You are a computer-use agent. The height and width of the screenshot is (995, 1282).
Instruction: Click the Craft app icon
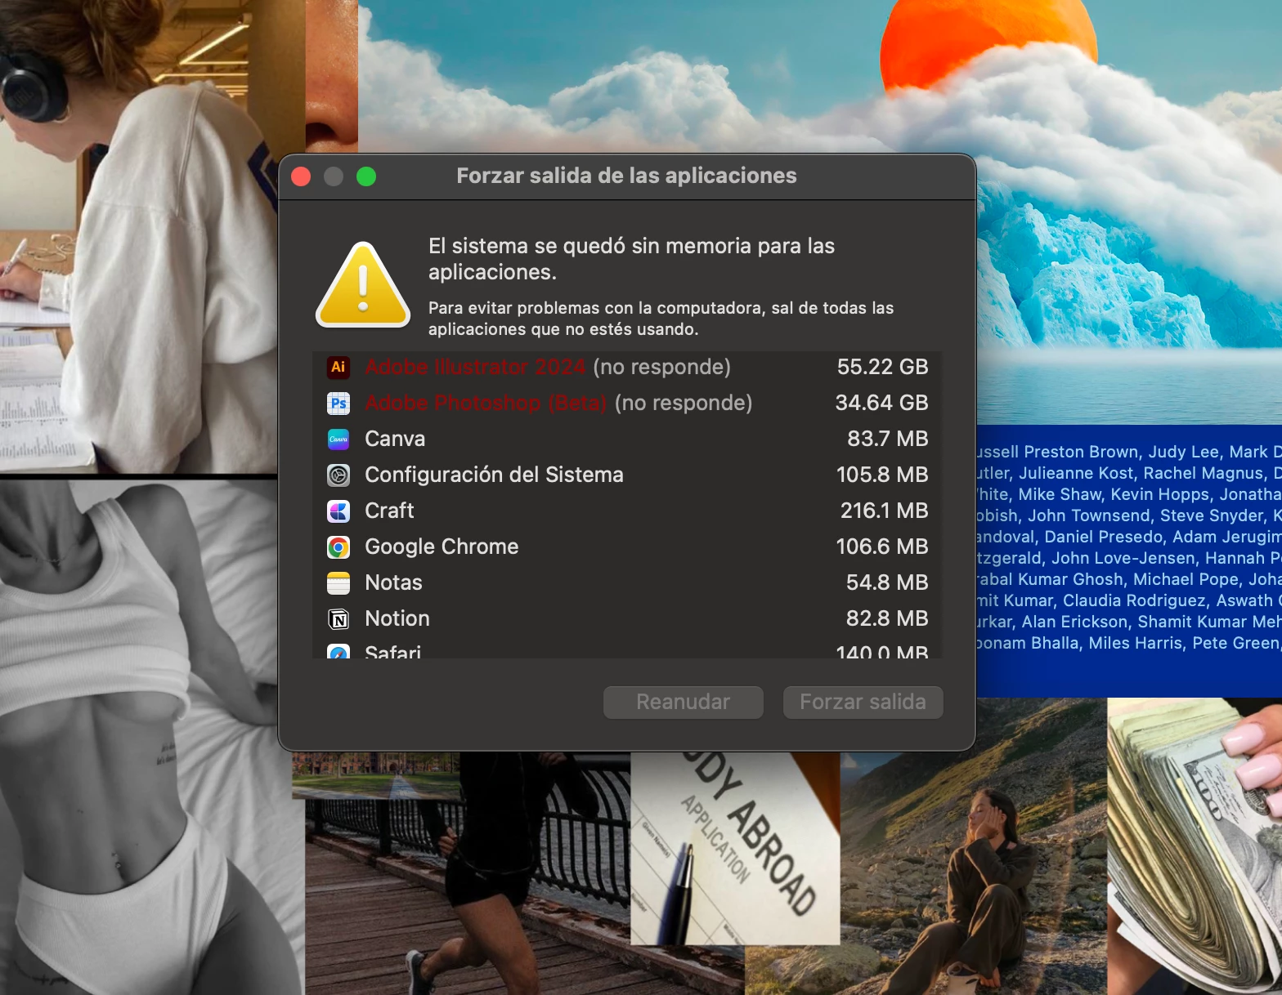(x=338, y=511)
